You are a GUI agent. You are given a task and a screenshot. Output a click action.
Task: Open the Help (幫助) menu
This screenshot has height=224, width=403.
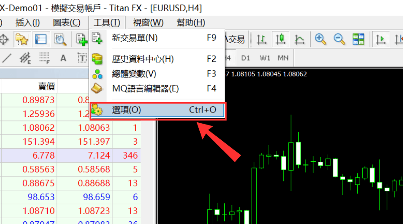191,23
